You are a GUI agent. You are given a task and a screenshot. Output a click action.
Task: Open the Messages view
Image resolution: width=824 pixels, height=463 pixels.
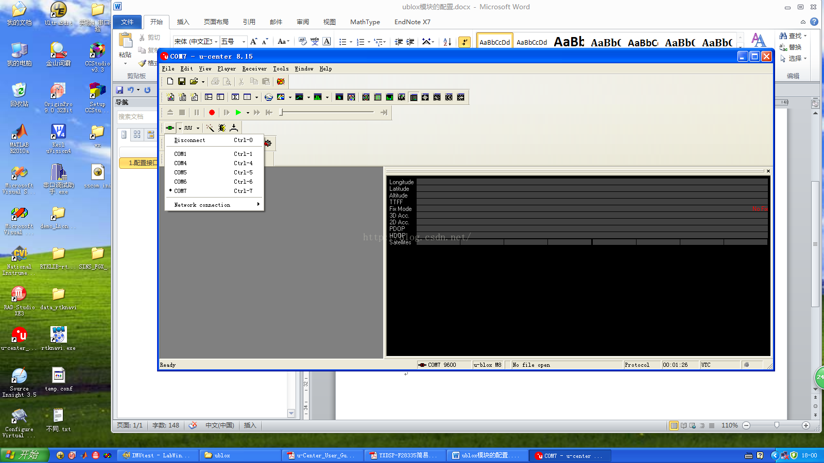(209, 97)
